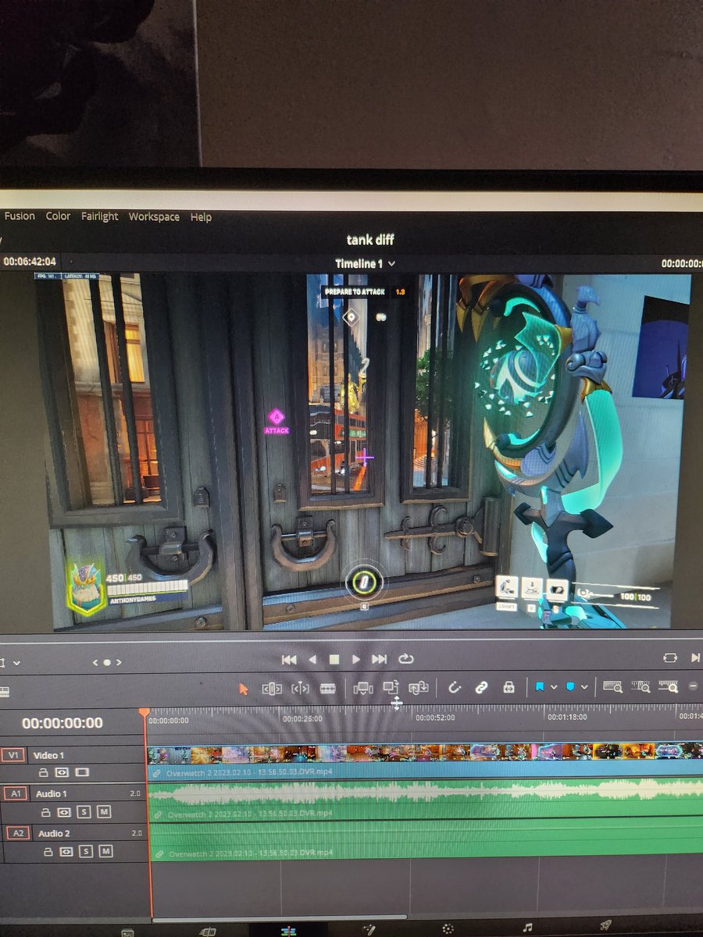Screen dimensions: 703x937
Task: Zoom out timeline with minus button
Action: [x=693, y=686]
